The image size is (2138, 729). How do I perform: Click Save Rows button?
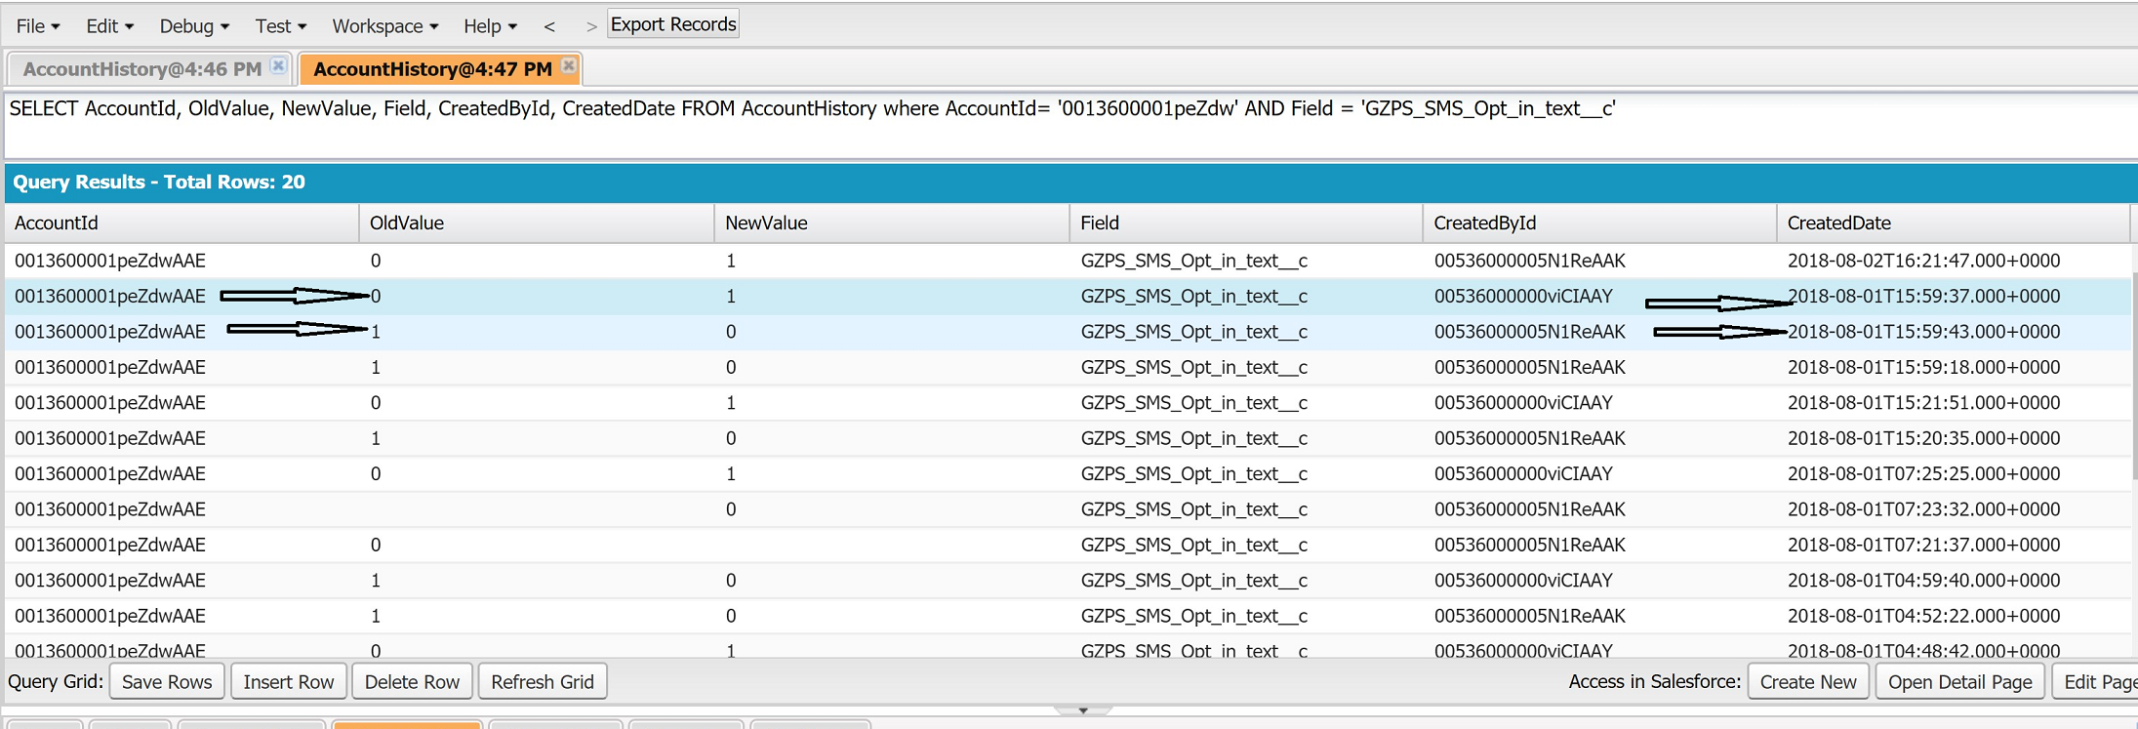point(167,682)
